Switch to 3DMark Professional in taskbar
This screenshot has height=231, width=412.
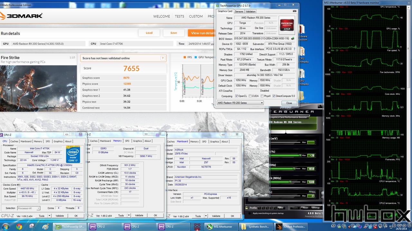click(290, 227)
